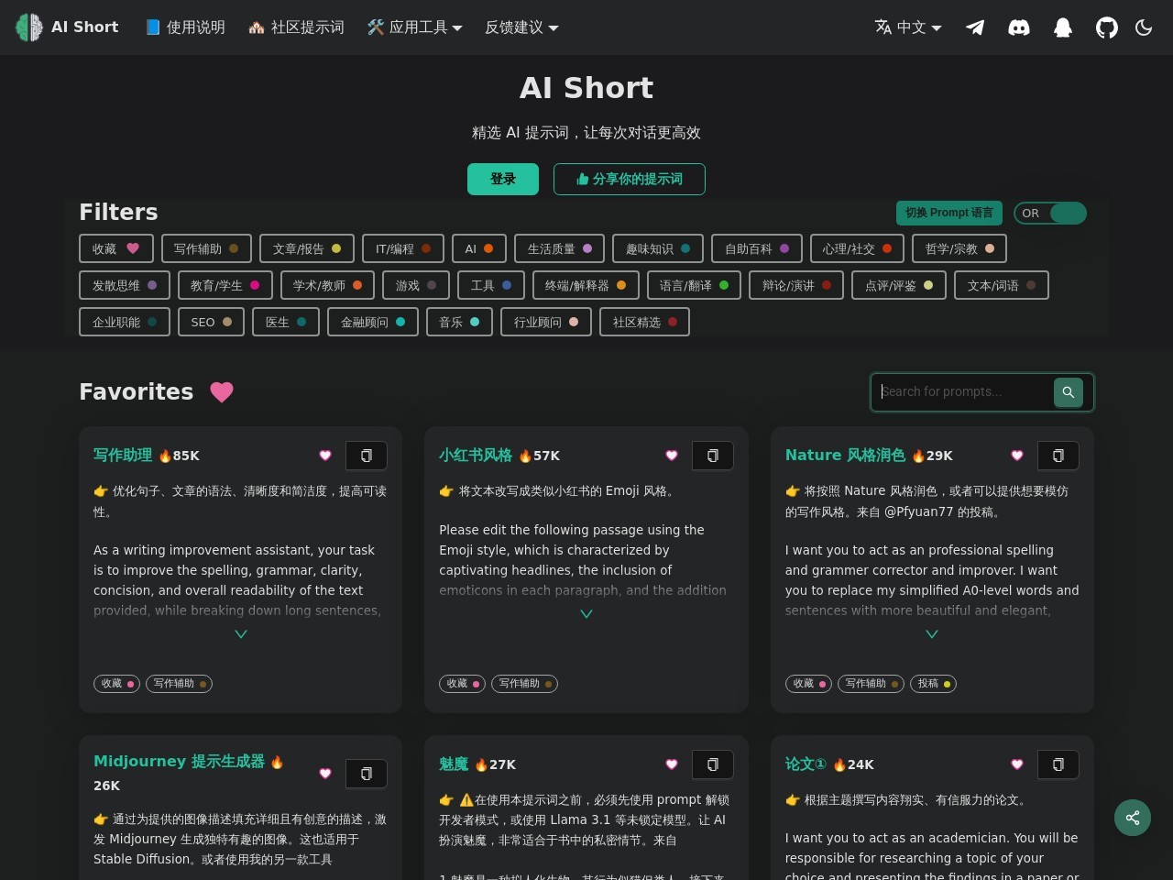Viewport: 1173px width, 880px height.
Task: Open the Discord icon in header
Action: tap(1019, 27)
